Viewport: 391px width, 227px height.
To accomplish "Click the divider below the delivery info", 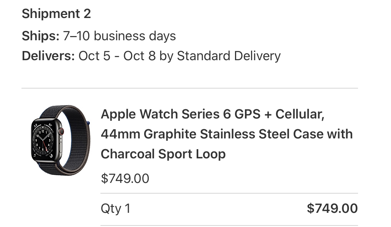I will click(190, 88).
